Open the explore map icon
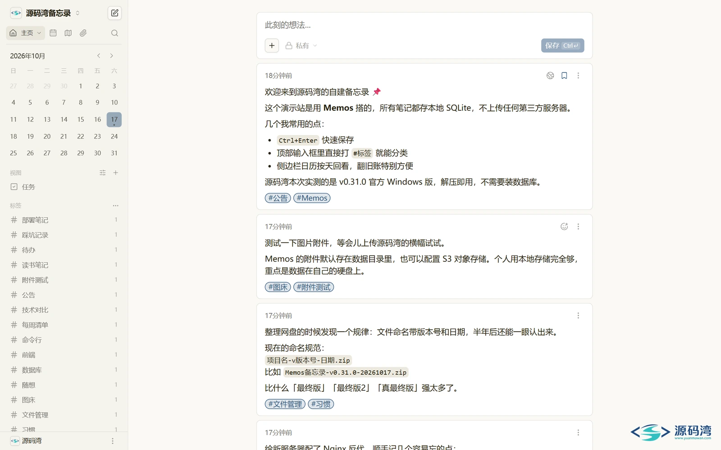The image size is (721, 450). 68,33
